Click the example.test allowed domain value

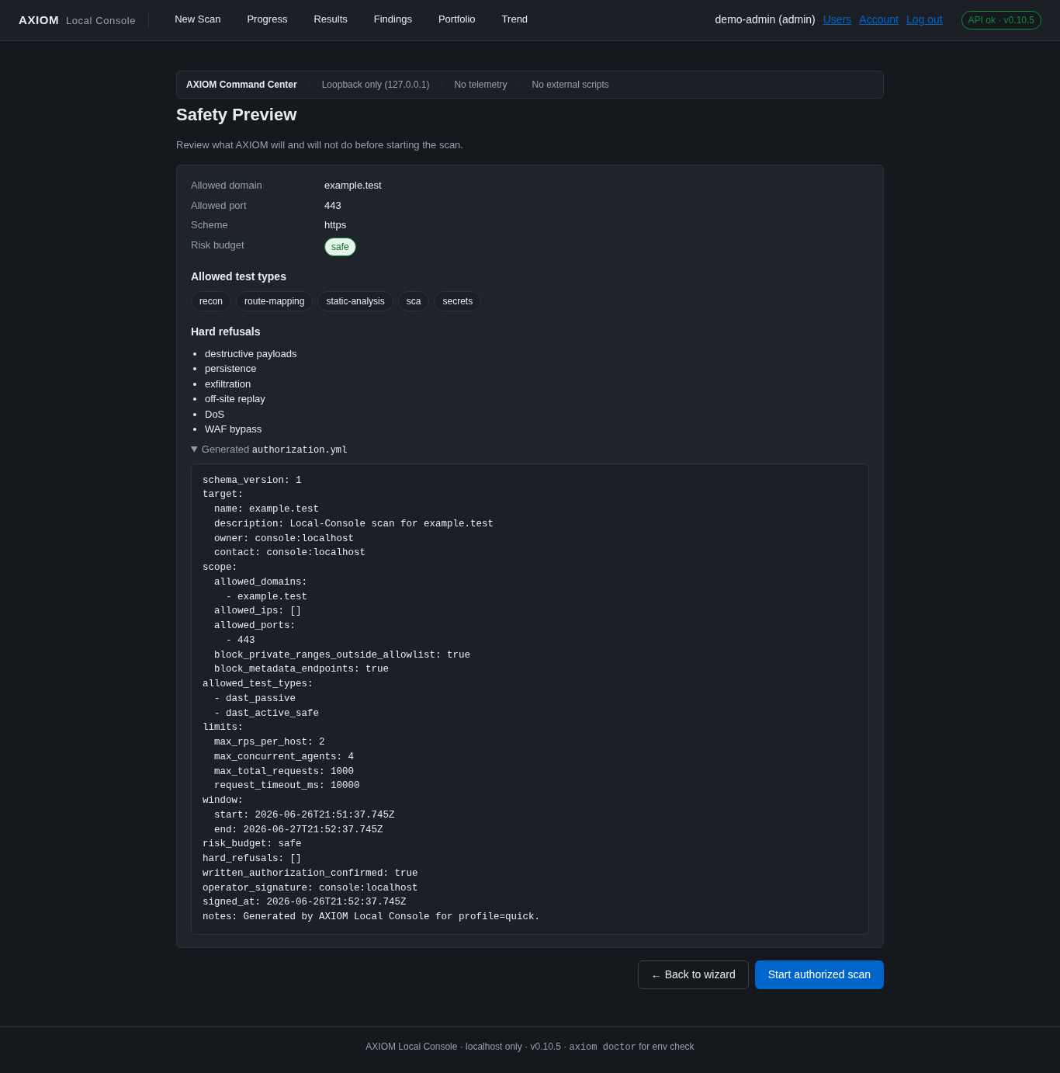(x=353, y=186)
